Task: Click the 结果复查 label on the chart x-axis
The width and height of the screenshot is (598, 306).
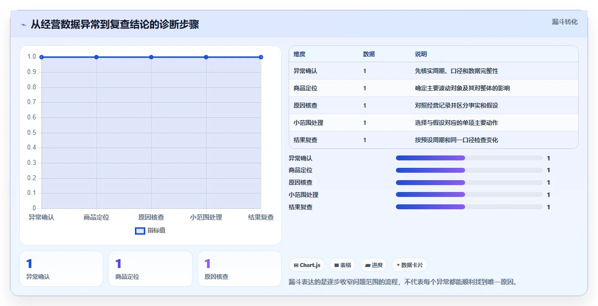Action: pyautogui.click(x=261, y=217)
